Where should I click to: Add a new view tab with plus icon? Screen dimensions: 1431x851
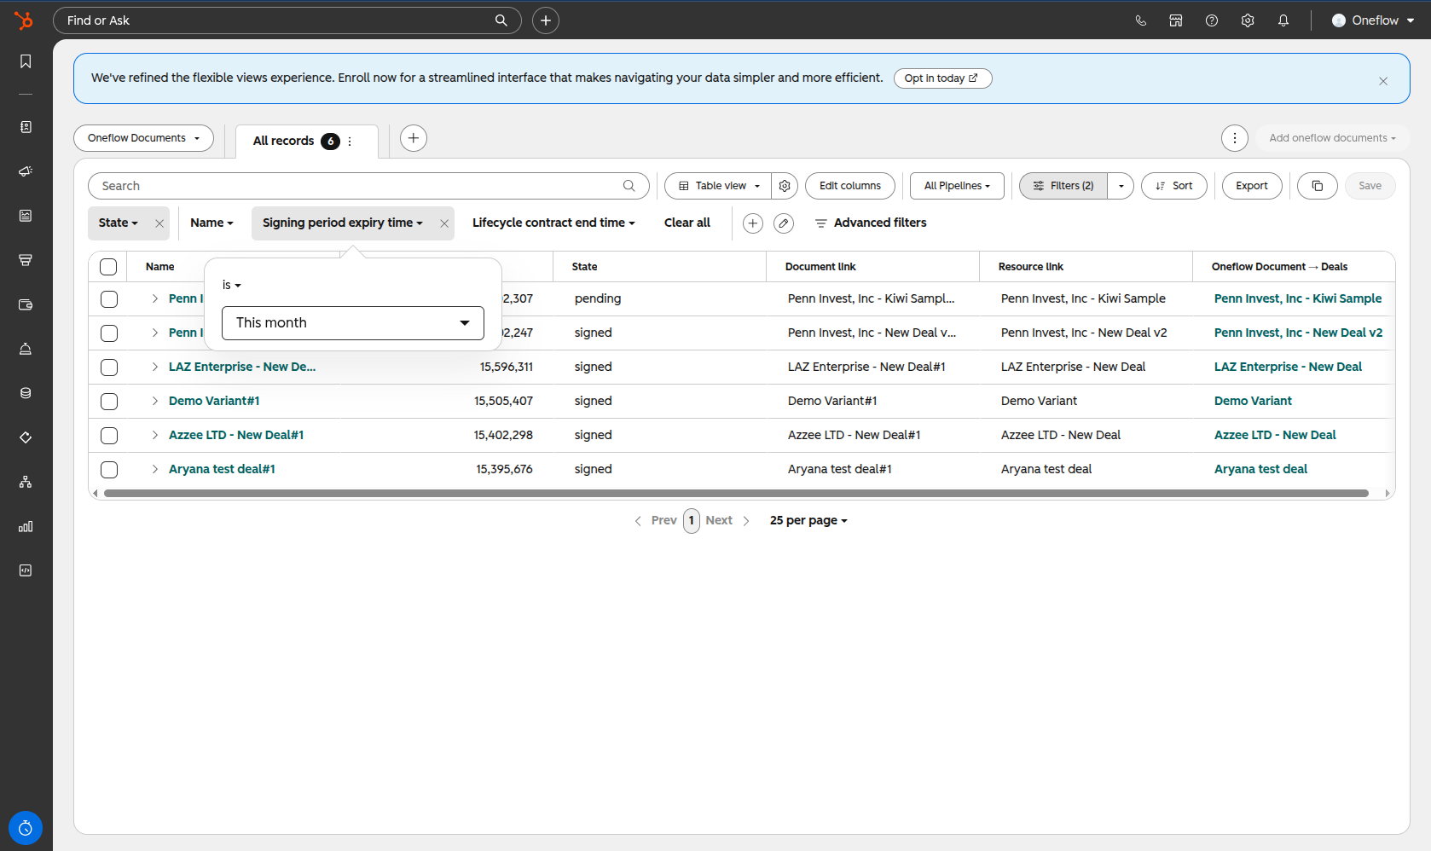click(414, 138)
